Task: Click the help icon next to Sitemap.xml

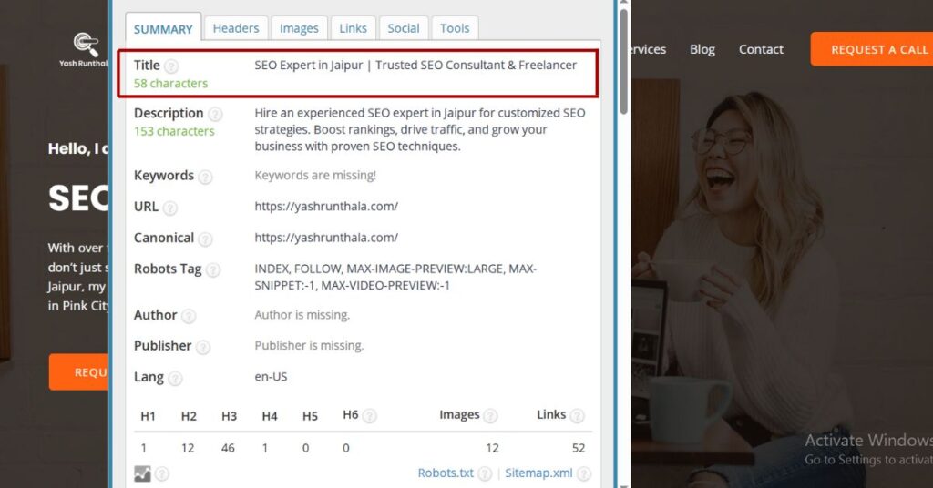Action: [x=584, y=473]
